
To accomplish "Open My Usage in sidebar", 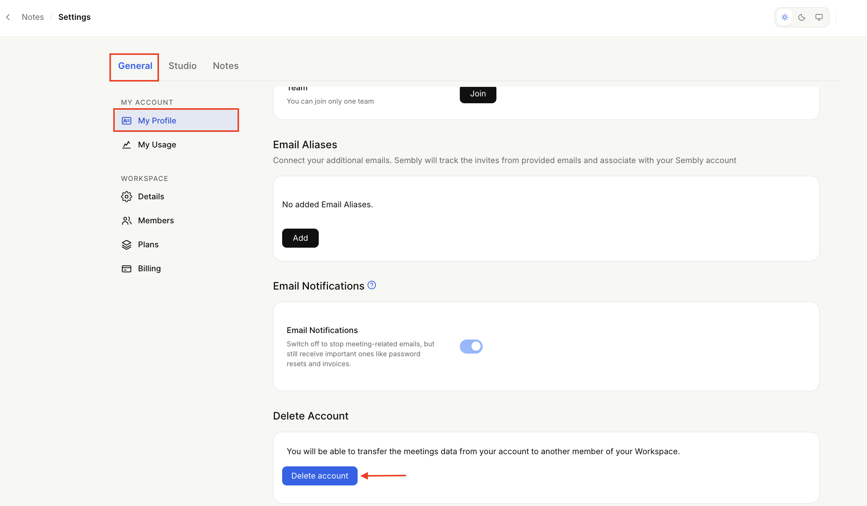I will (x=176, y=145).
